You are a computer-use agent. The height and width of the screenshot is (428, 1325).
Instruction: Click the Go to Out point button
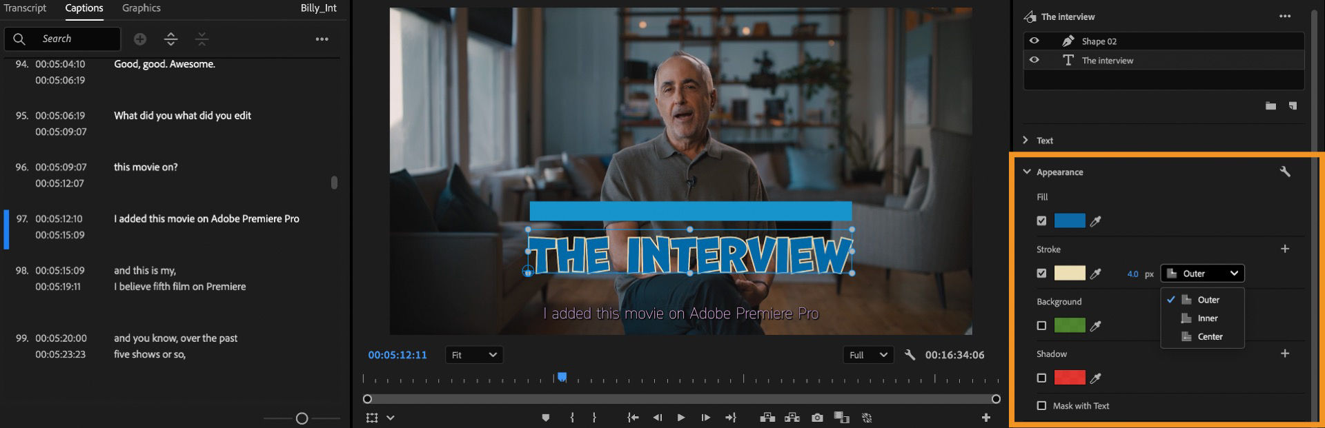731,418
